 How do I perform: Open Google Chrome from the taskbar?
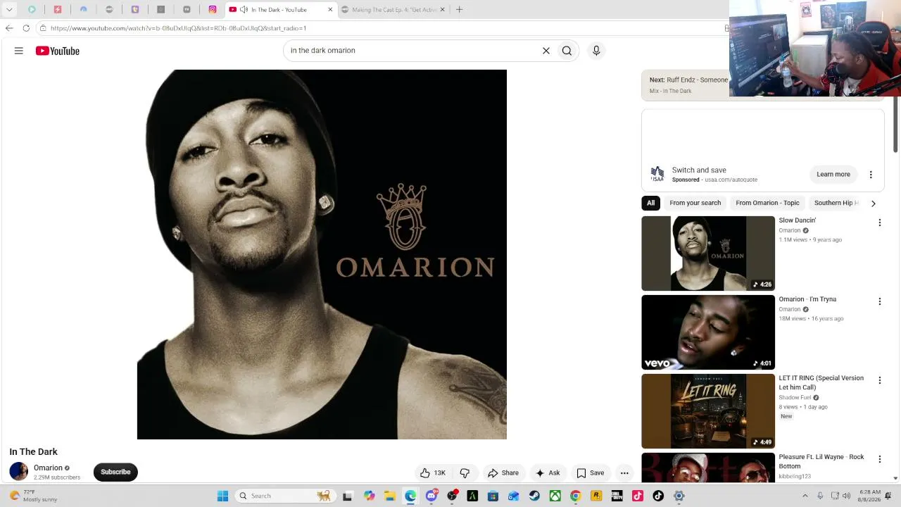576,496
